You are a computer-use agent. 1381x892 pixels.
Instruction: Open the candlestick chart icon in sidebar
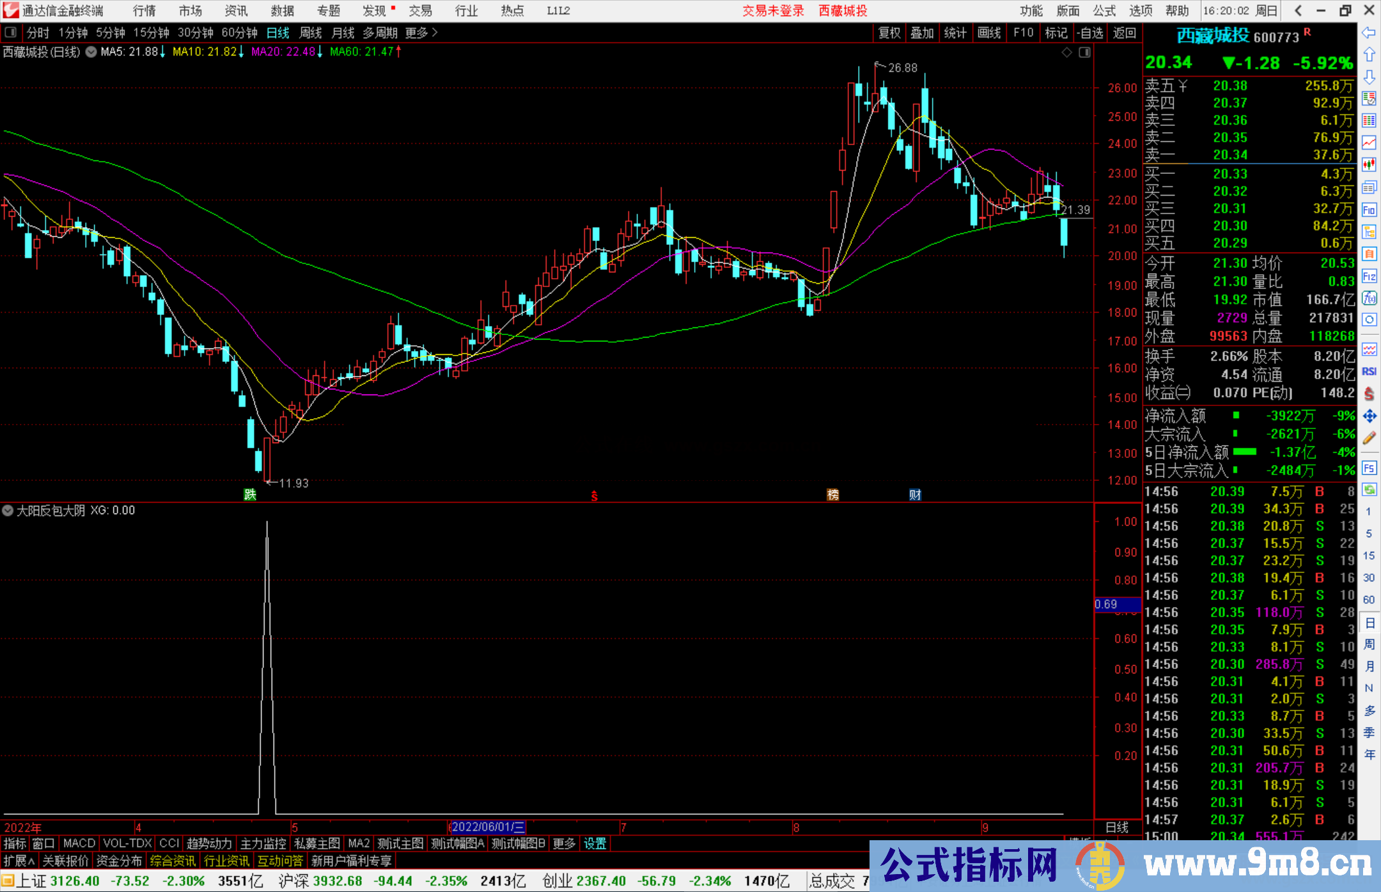pos(1369,165)
